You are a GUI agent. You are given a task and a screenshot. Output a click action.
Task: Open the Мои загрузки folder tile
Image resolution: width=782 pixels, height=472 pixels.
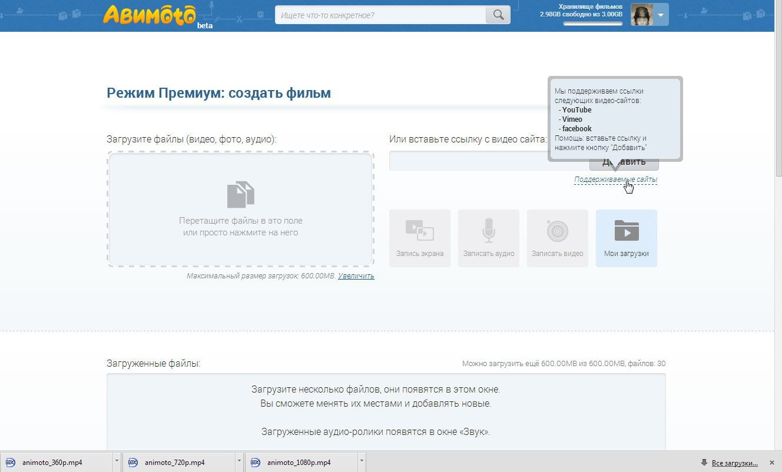tap(627, 238)
